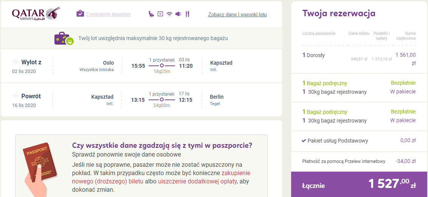Click the 'Twoja rezerwacja' heading
Viewport: 428px width, 197px height.
pos(339,13)
